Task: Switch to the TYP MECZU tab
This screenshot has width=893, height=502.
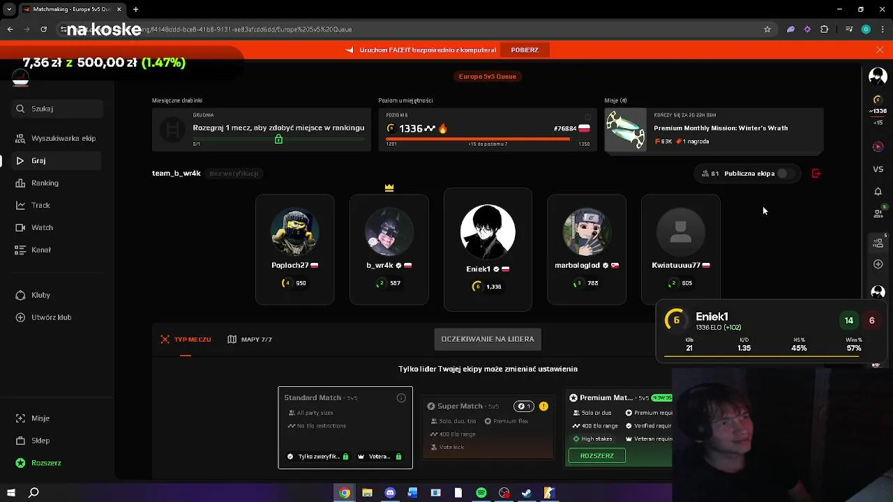Action: (x=186, y=340)
